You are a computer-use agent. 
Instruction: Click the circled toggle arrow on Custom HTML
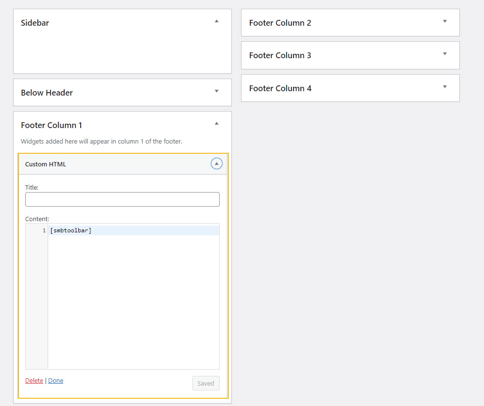(216, 163)
